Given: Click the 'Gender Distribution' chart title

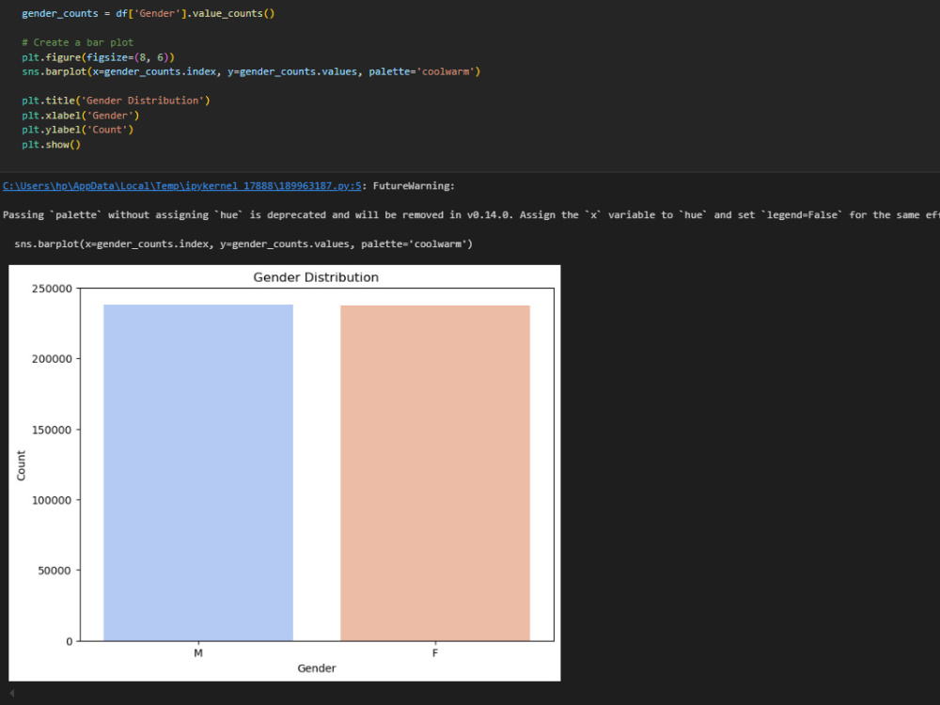Looking at the screenshot, I should pyautogui.click(x=316, y=277).
